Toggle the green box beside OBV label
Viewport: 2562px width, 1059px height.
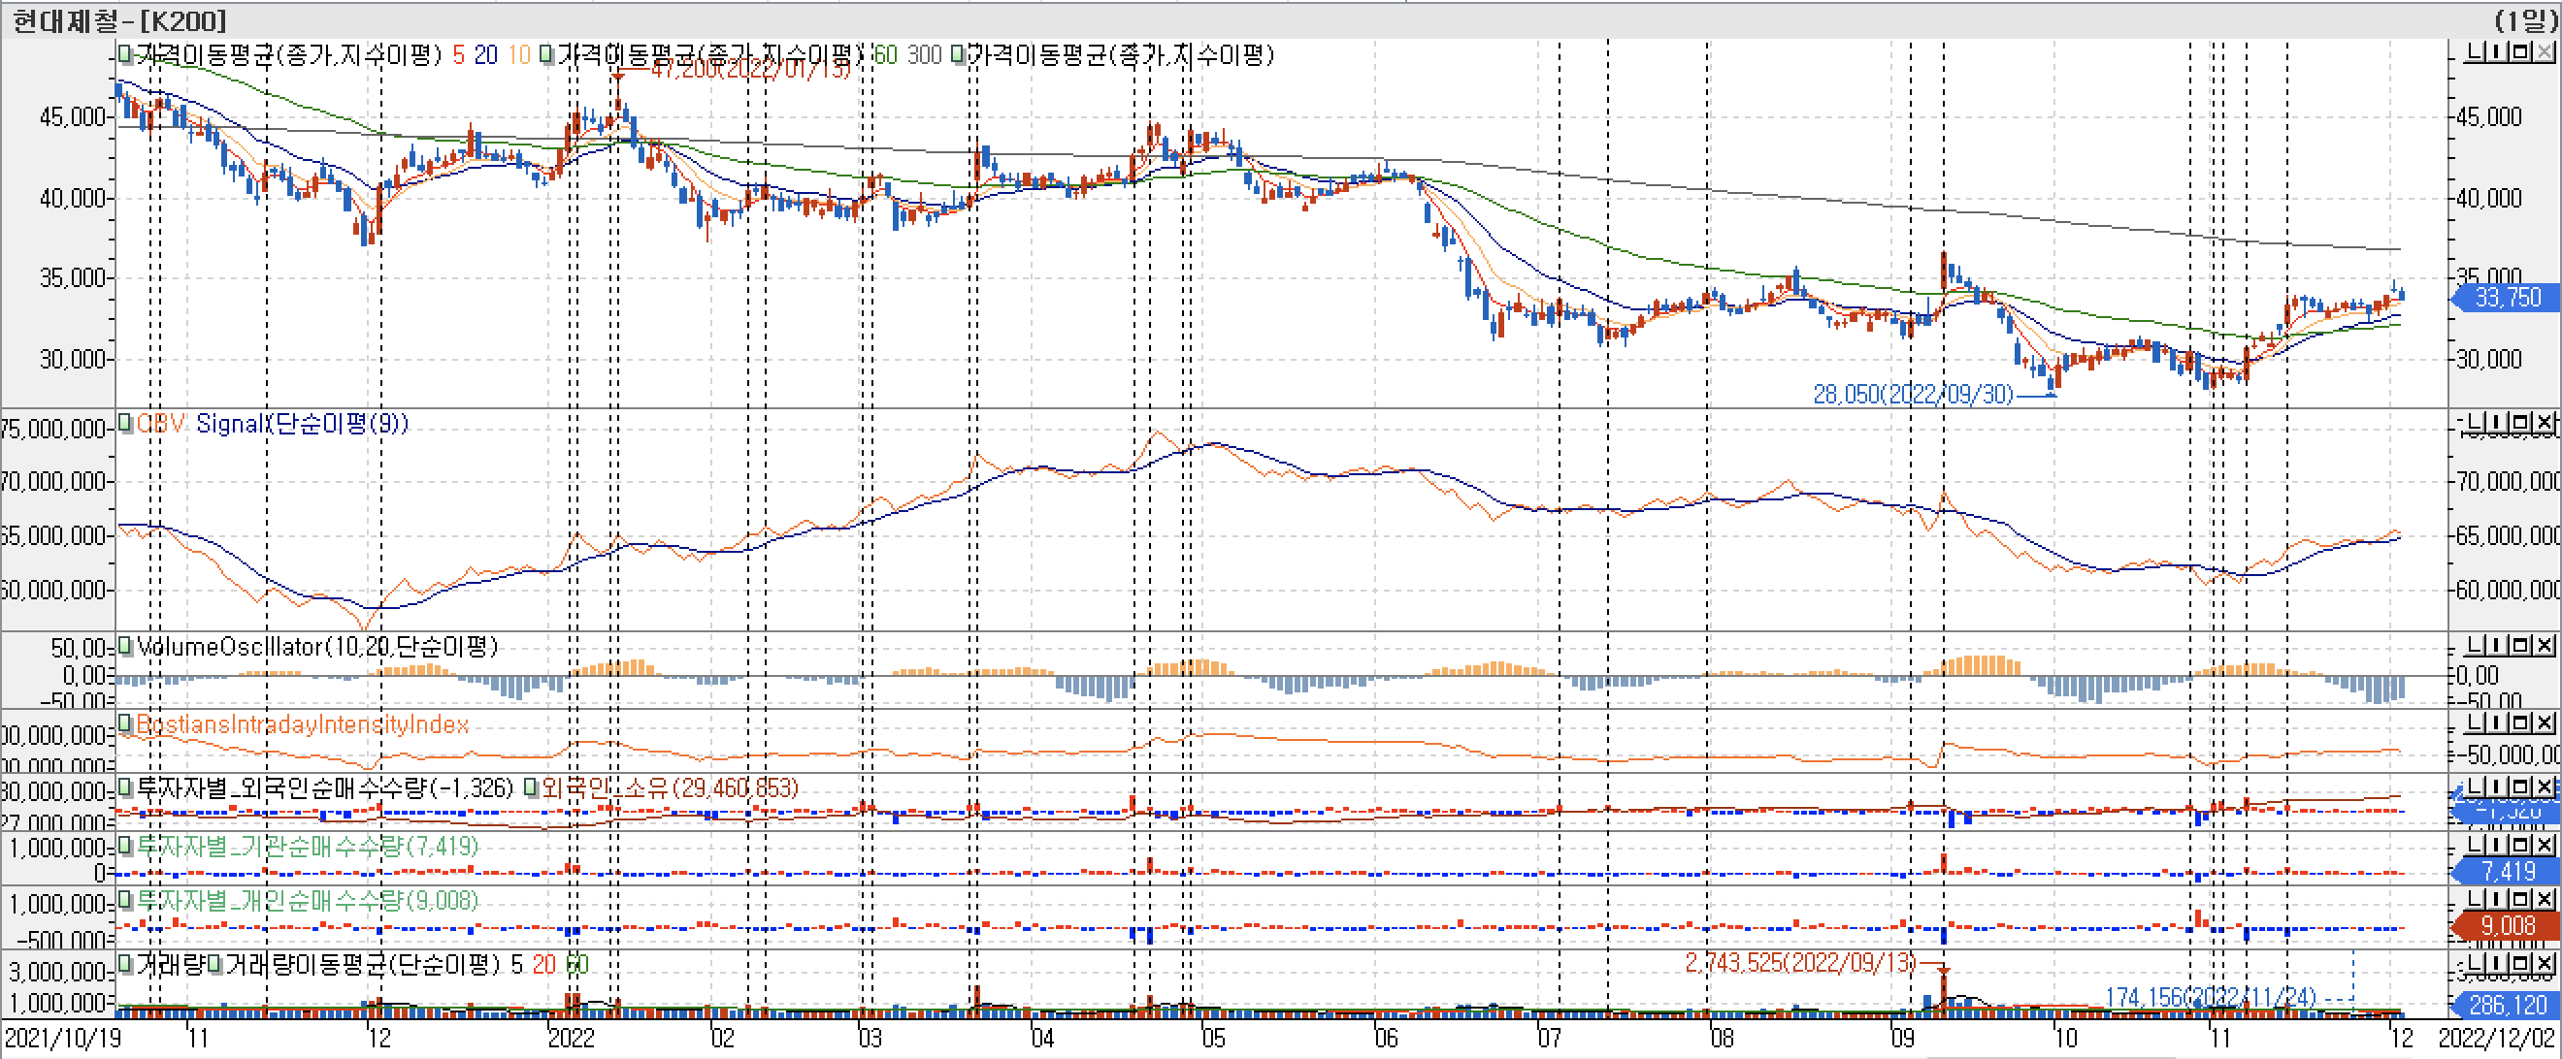pyautogui.click(x=125, y=423)
